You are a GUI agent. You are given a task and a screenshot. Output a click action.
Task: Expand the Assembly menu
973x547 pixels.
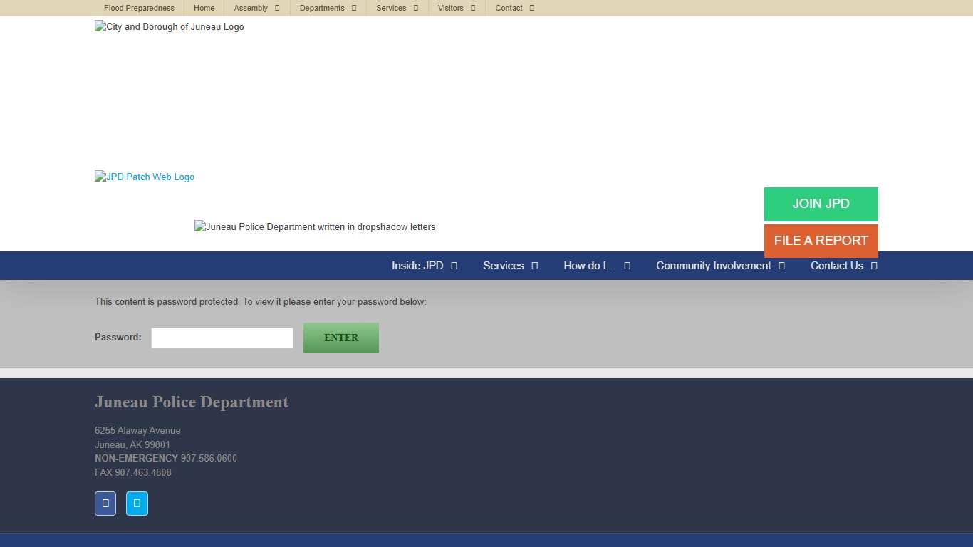(x=256, y=8)
